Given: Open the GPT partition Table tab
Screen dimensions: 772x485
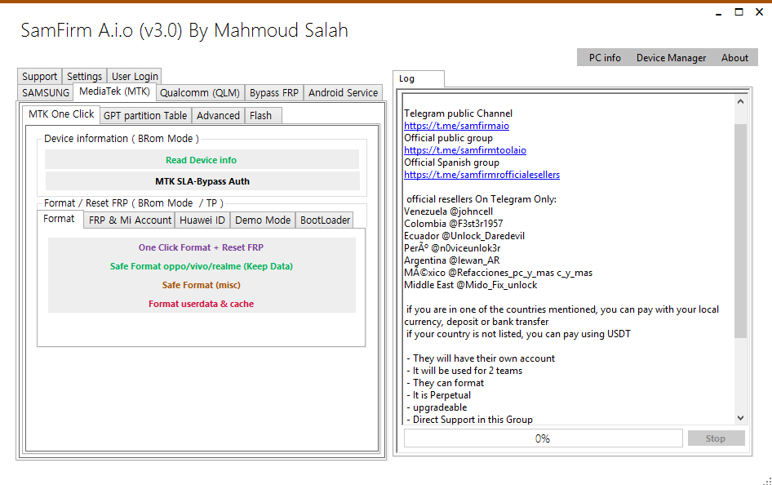Looking at the screenshot, I should [x=145, y=116].
